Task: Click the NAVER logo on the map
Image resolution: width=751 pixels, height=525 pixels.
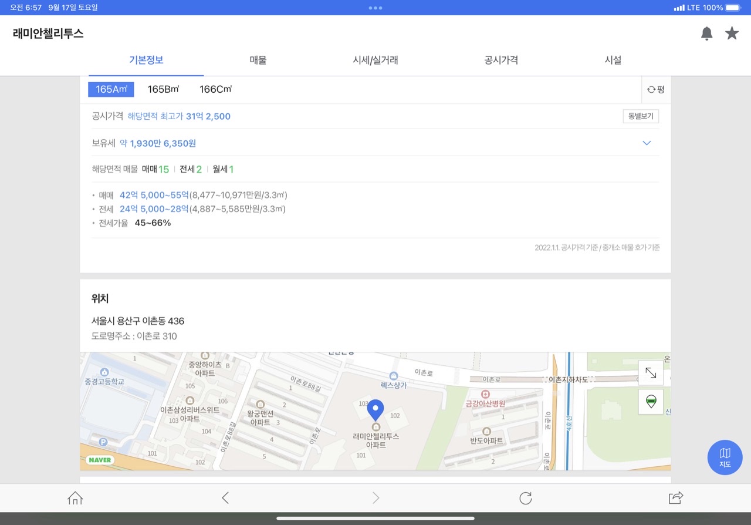Action: pos(100,460)
